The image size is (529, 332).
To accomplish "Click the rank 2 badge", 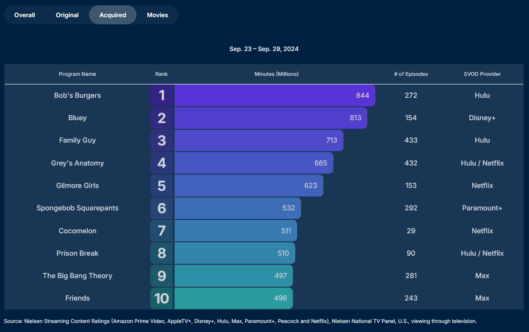I will click(x=162, y=118).
